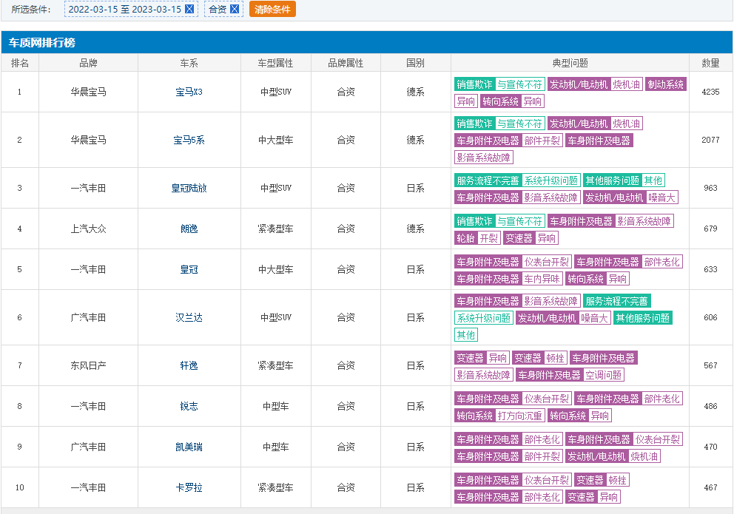Remove the date range filter via X icon
734x514 pixels.
pos(189,9)
